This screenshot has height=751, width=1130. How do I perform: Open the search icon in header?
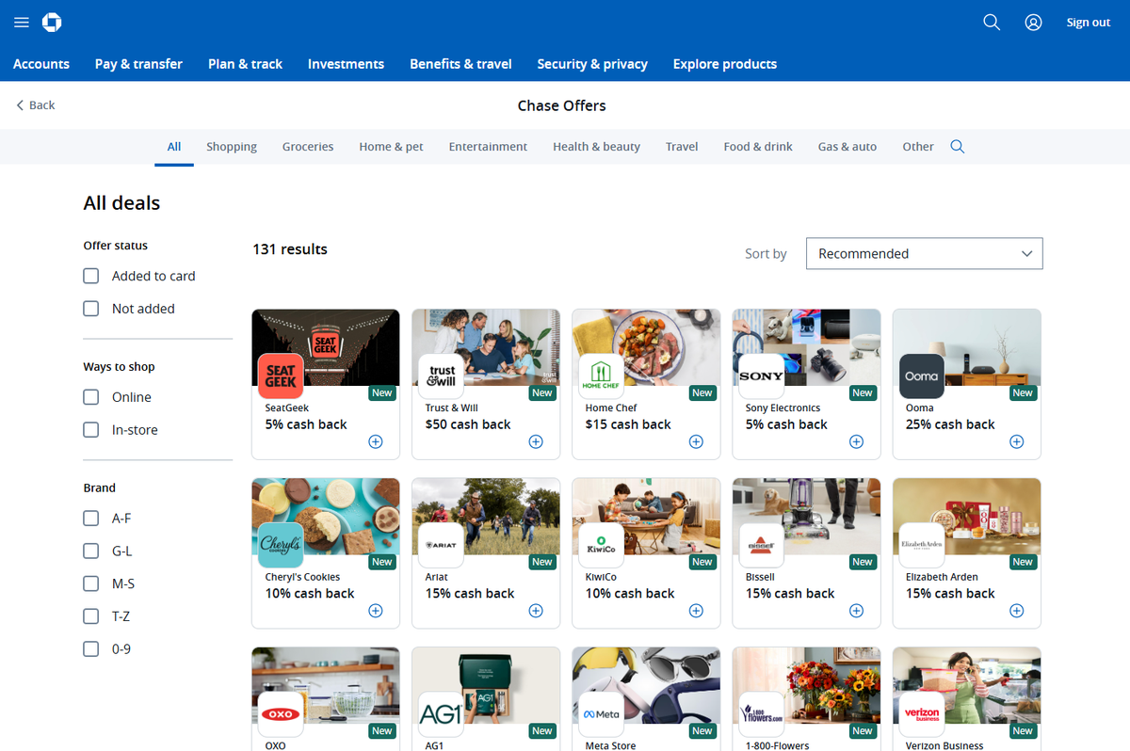point(992,23)
